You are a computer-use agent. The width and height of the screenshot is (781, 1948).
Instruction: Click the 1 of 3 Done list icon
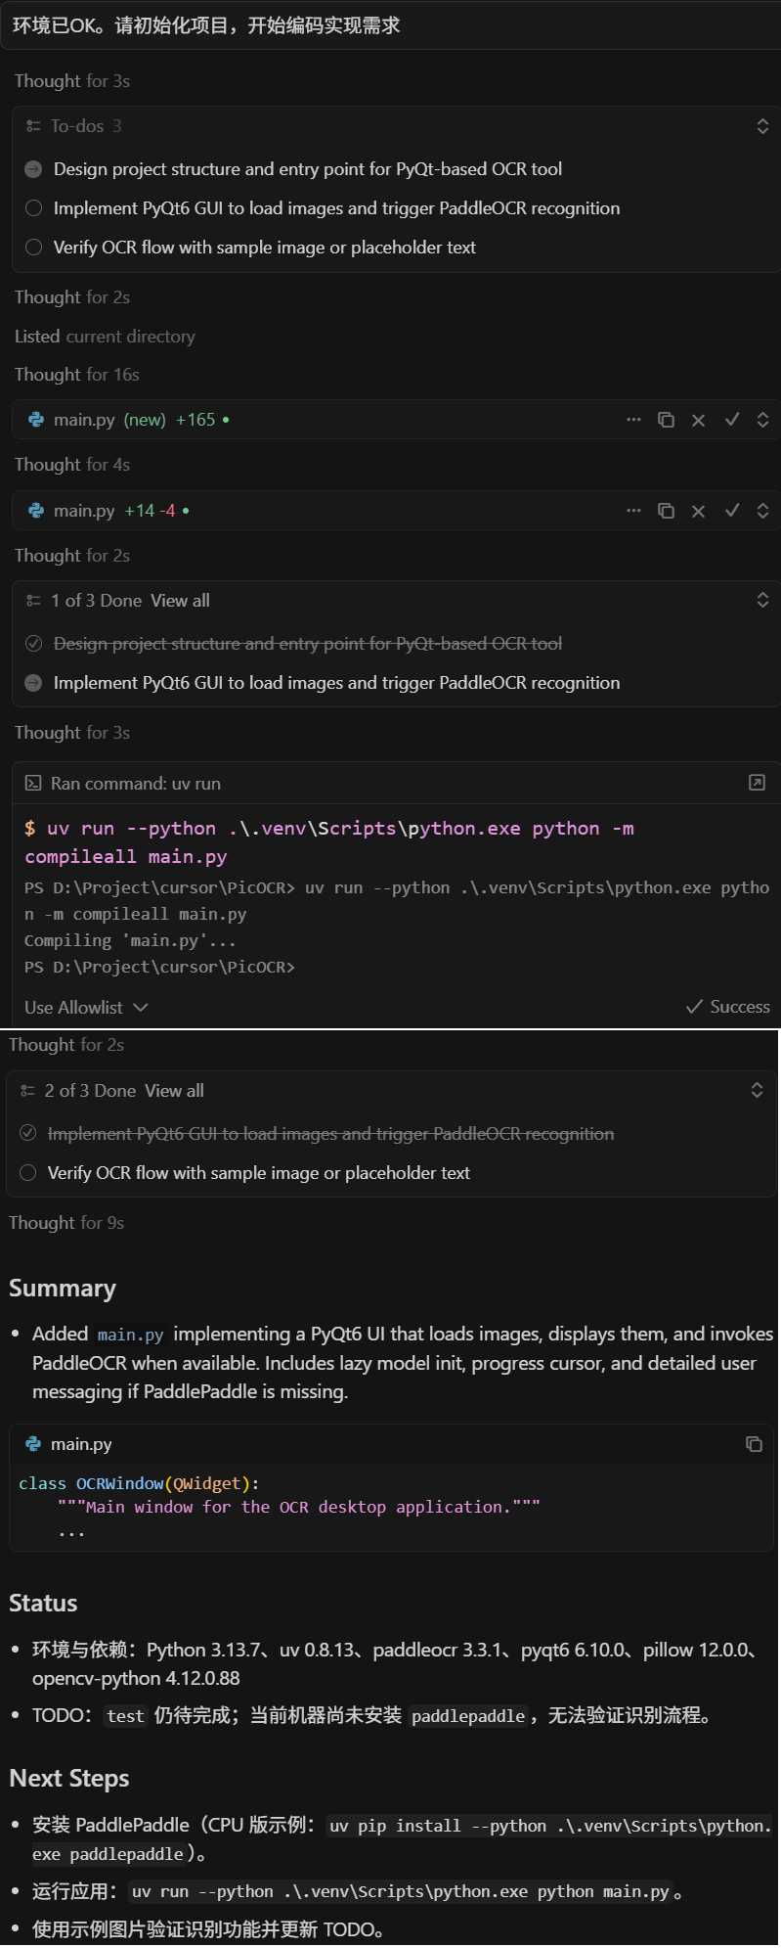pyautogui.click(x=33, y=601)
